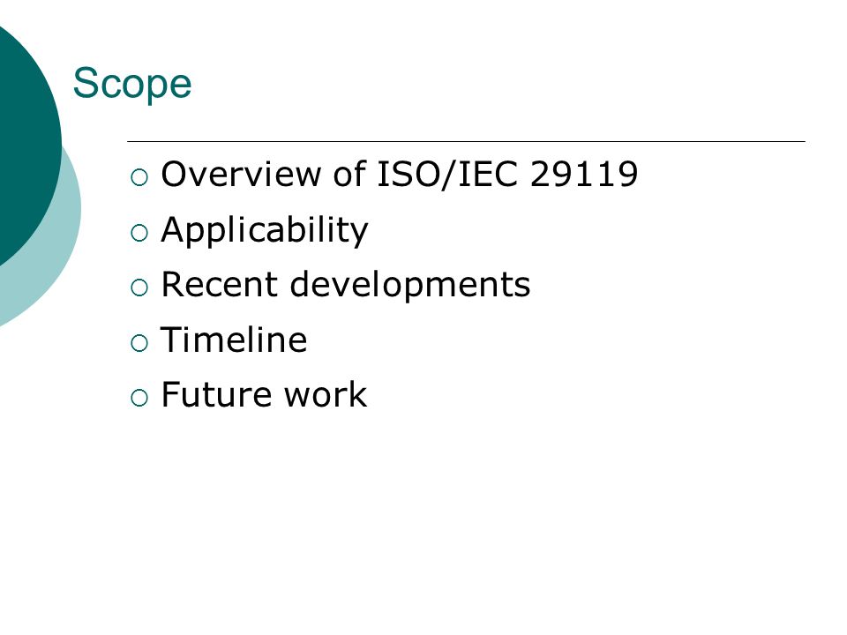Click the Scope slide title
This screenshot has width=847, height=635.
132,84
